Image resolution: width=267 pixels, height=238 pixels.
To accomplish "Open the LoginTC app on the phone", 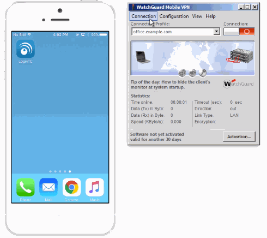I will (26, 49).
